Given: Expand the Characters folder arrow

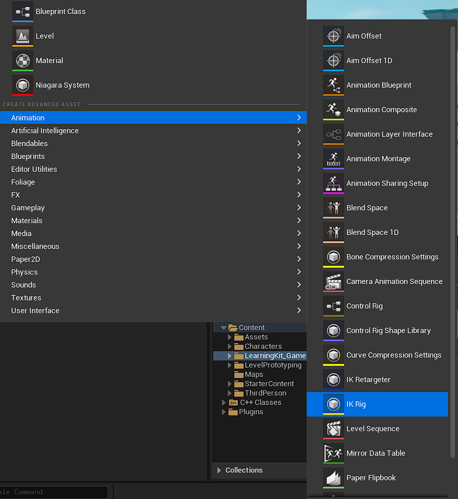Looking at the screenshot, I should point(230,346).
